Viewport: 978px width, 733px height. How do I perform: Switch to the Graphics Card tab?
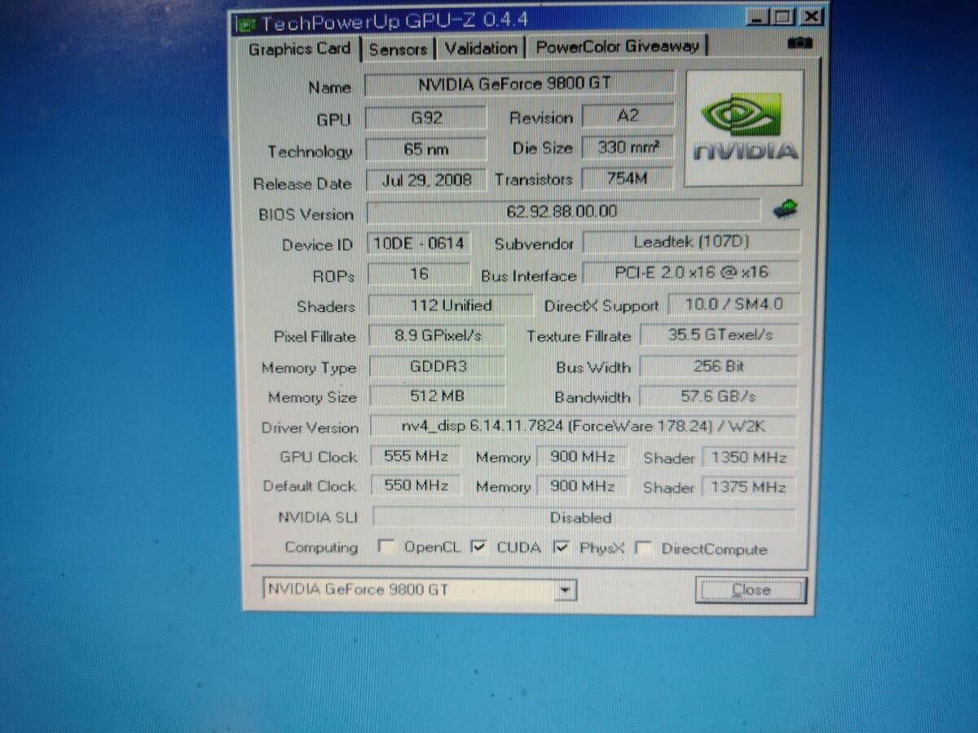point(299,49)
